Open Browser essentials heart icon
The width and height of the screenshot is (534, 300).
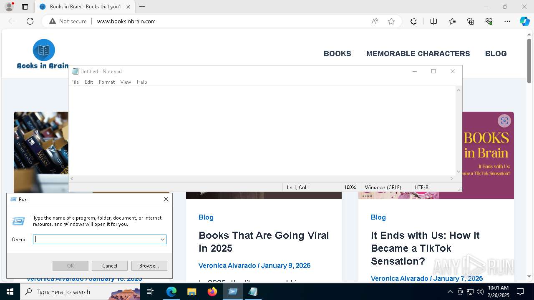tap(489, 21)
